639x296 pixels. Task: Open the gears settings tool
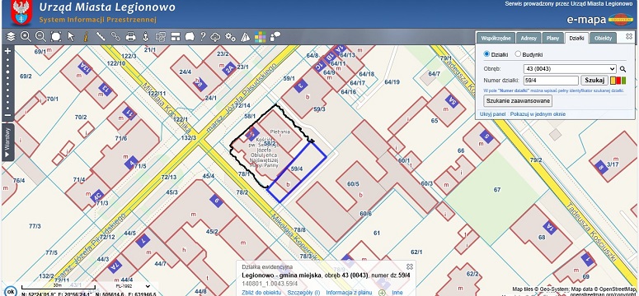tap(230, 37)
